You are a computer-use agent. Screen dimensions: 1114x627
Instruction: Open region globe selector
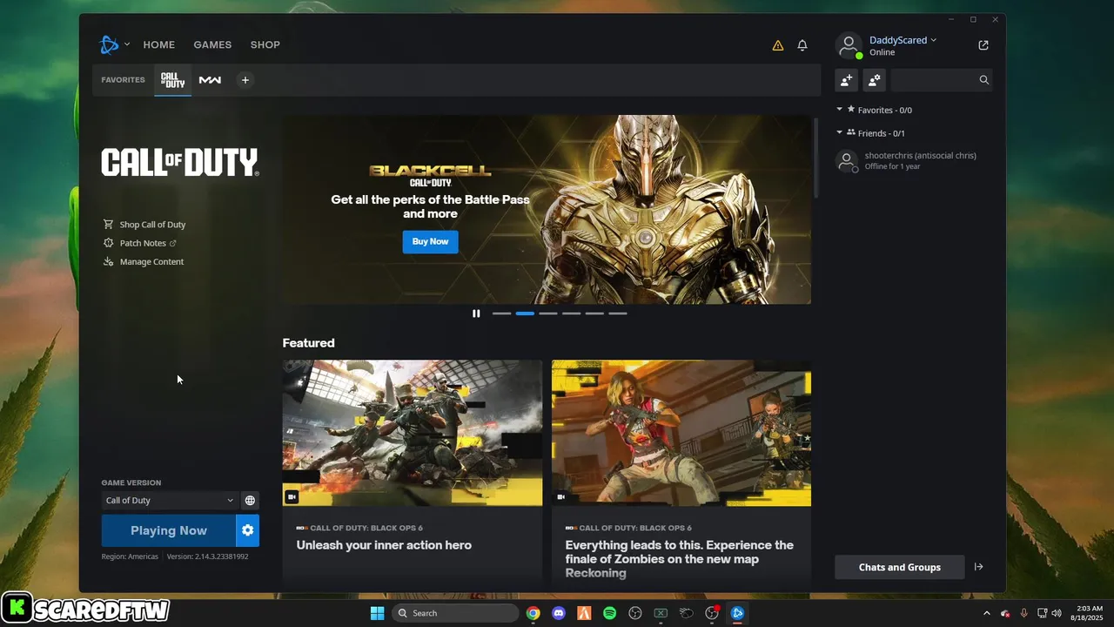pos(250,501)
